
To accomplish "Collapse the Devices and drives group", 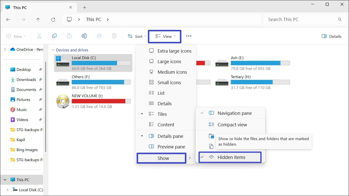I will coord(53,50).
